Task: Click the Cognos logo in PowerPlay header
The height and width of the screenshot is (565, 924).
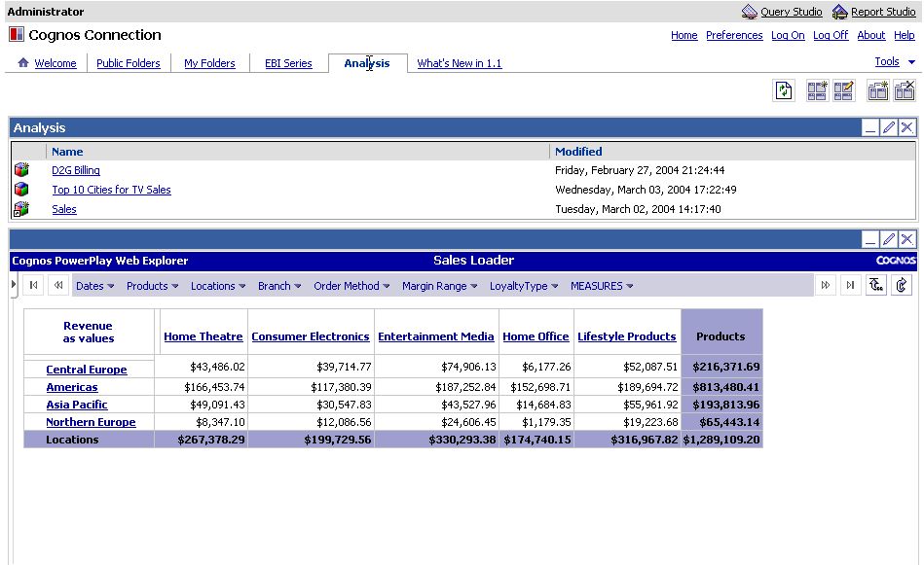Action: click(x=896, y=261)
